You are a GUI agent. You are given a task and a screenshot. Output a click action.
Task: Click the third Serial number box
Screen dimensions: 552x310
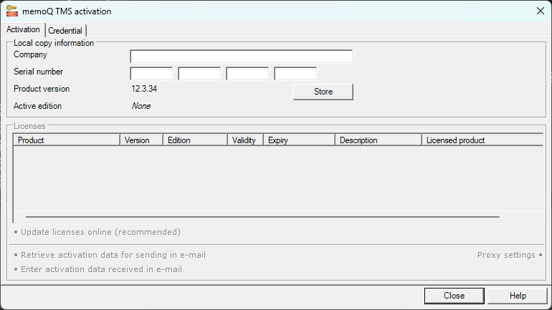click(x=247, y=74)
